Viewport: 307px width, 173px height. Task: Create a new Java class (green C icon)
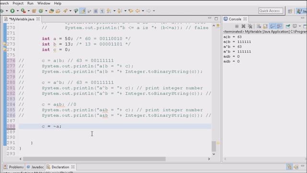click(x=41, y=11)
